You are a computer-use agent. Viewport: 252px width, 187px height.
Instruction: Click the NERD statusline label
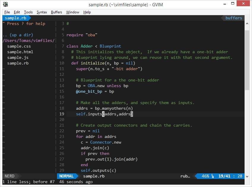(9, 176)
